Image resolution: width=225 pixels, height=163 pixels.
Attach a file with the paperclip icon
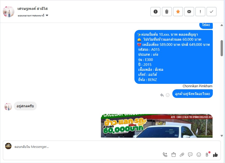coord(182,155)
